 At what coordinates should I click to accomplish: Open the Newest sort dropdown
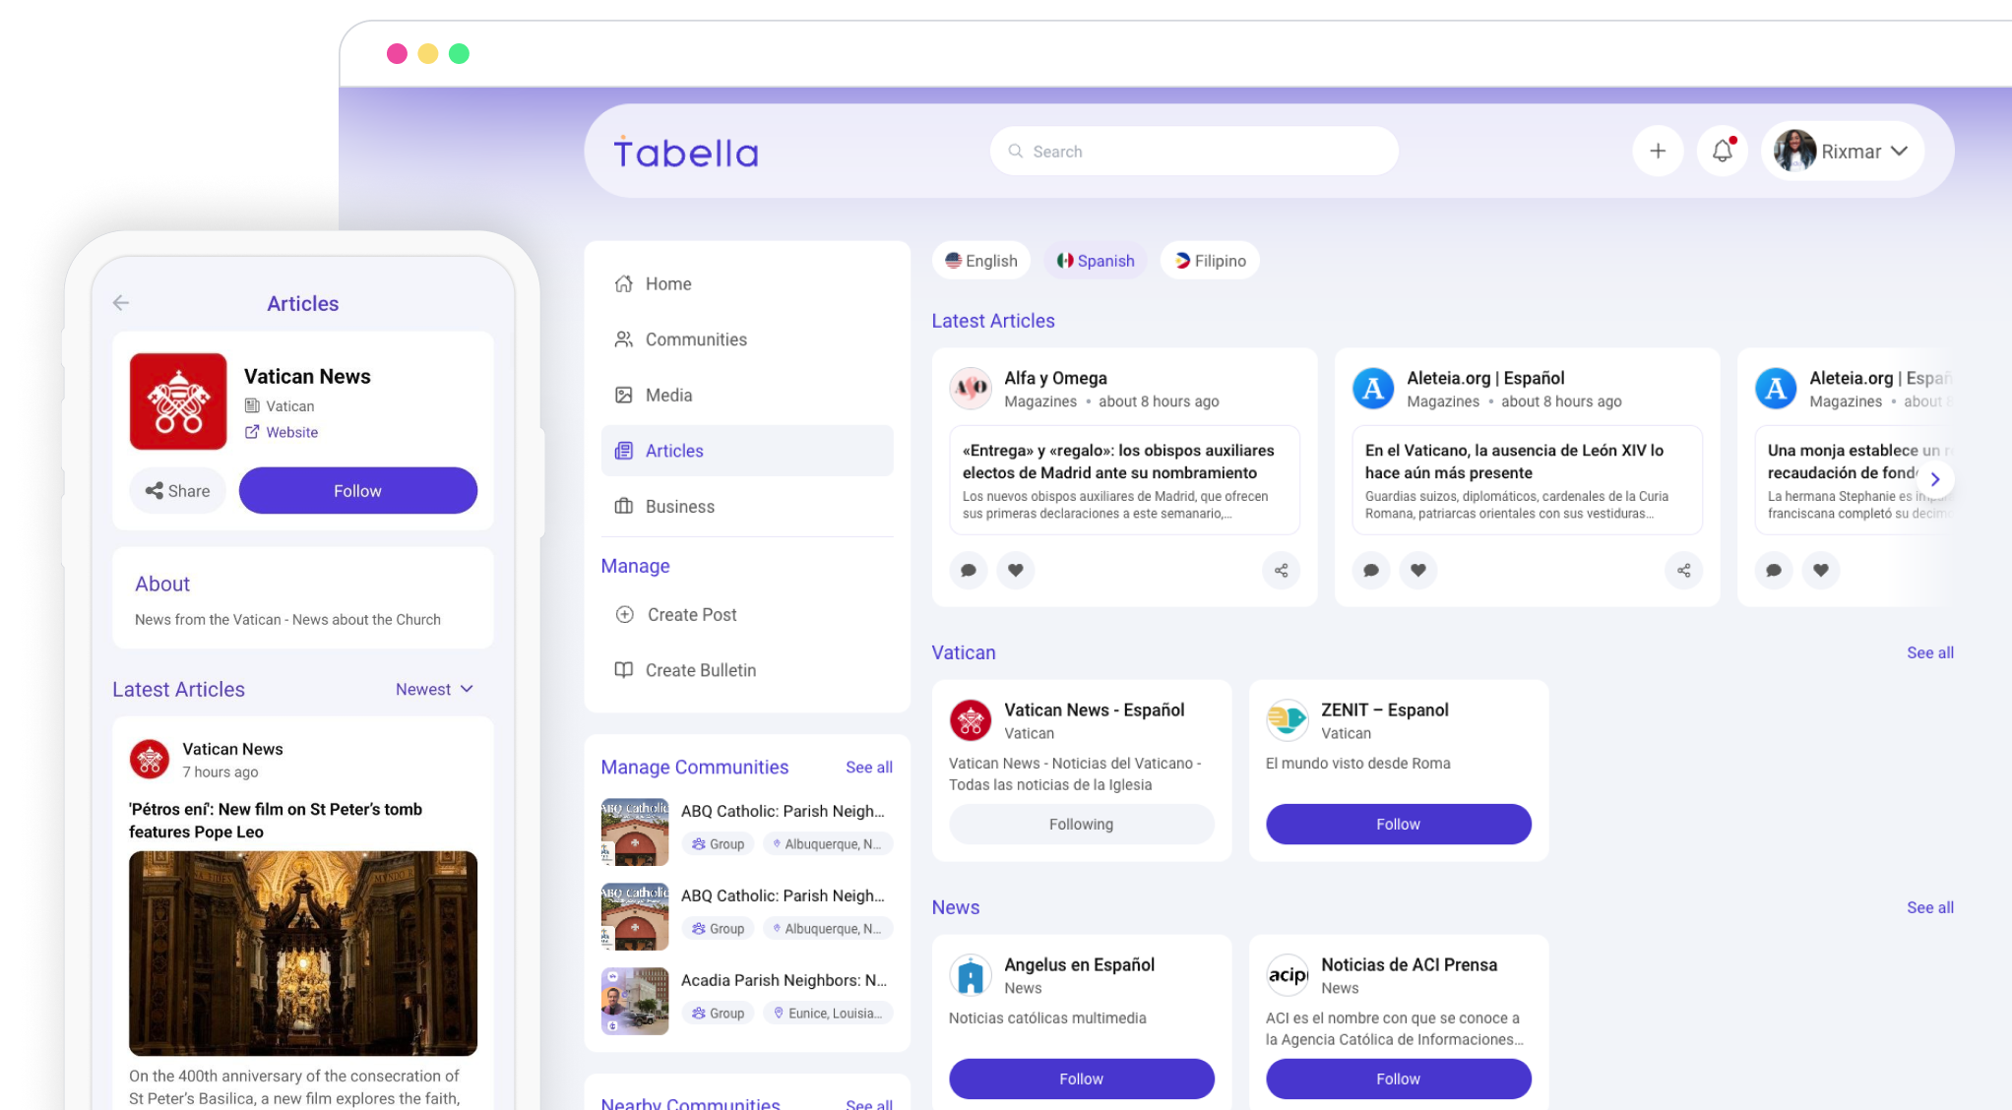click(x=435, y=690)
